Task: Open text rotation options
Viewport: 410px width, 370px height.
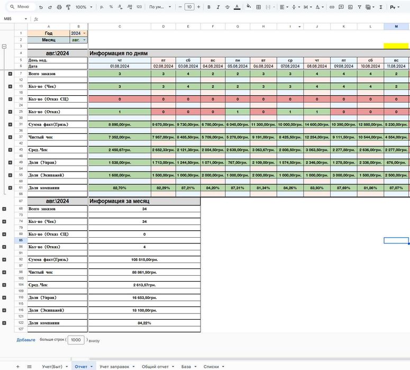Action: click(319, 7)
